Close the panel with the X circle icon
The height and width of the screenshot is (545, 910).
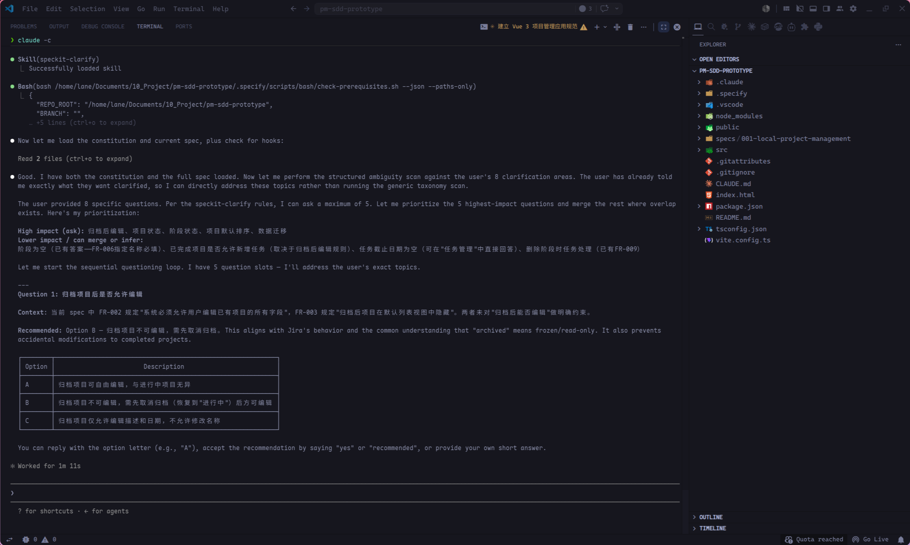click(x=677, y=27)
